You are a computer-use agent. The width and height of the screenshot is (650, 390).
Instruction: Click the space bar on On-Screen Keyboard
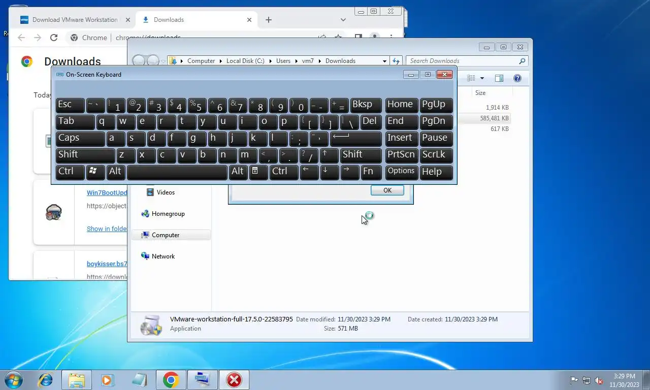coord(177,172)
